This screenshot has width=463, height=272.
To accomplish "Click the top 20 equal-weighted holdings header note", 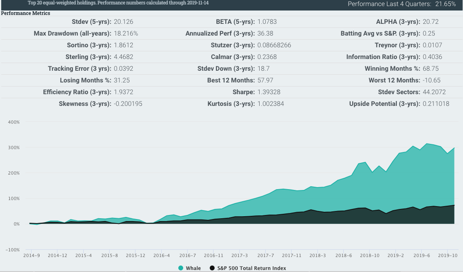I will tap(118, 3).
